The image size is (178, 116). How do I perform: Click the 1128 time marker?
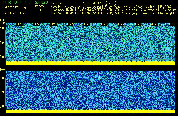click(x=138, y=24)
